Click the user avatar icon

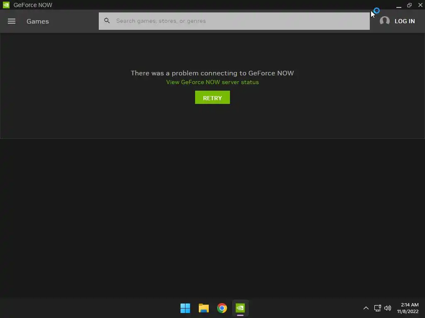[385, 21]
